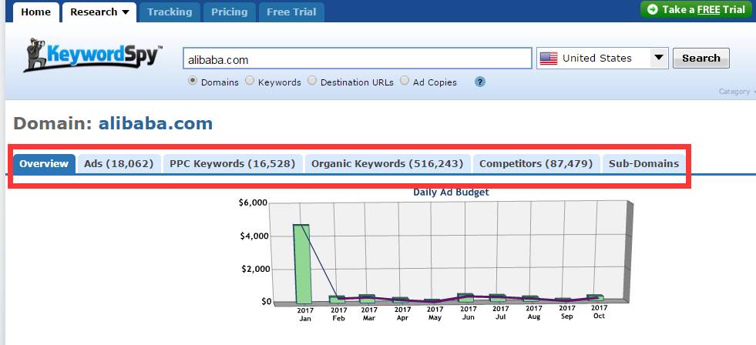Open the Pricing tab

[x=229, y=12]
